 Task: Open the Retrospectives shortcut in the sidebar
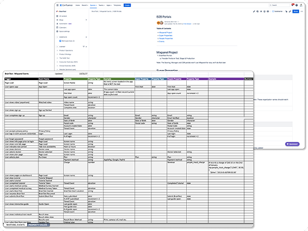pyautogui.click(x=67, y=41)
